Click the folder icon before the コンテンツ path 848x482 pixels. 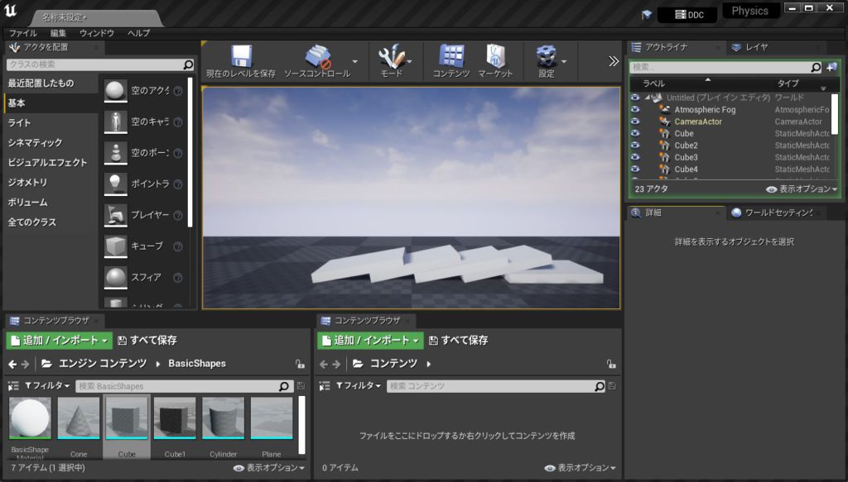[358, 364]
